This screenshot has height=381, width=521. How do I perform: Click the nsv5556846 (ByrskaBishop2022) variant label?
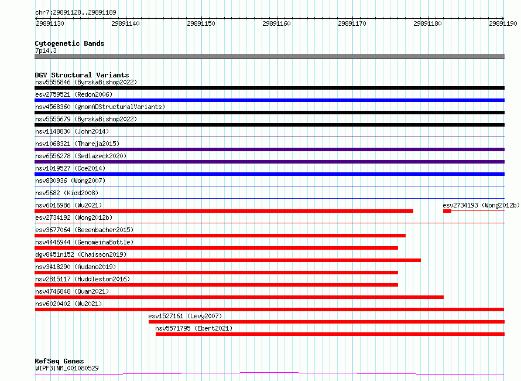pyautogui.click(x=86, y=82)
